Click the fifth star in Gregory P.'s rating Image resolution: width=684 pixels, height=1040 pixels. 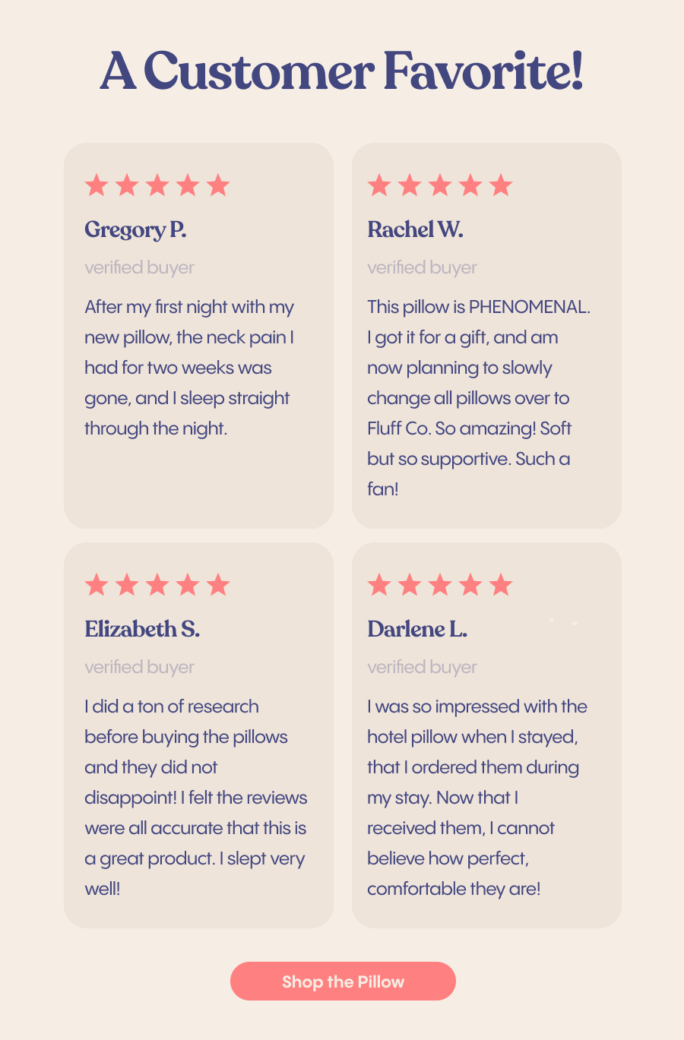[x=218, y=185]
